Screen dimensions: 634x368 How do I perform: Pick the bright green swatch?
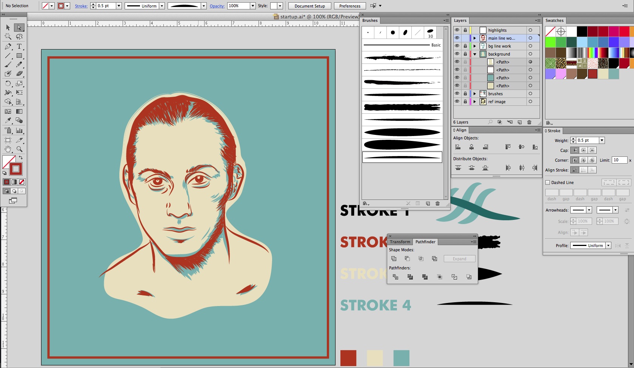pos(550,42)
